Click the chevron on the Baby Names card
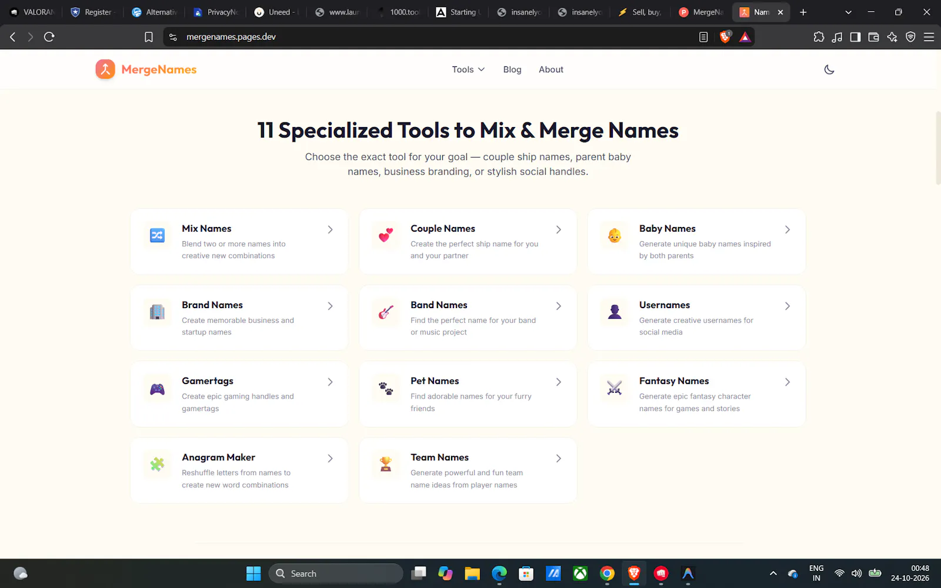This screenshot has width=941, height=588. click(x=787, y=230)
